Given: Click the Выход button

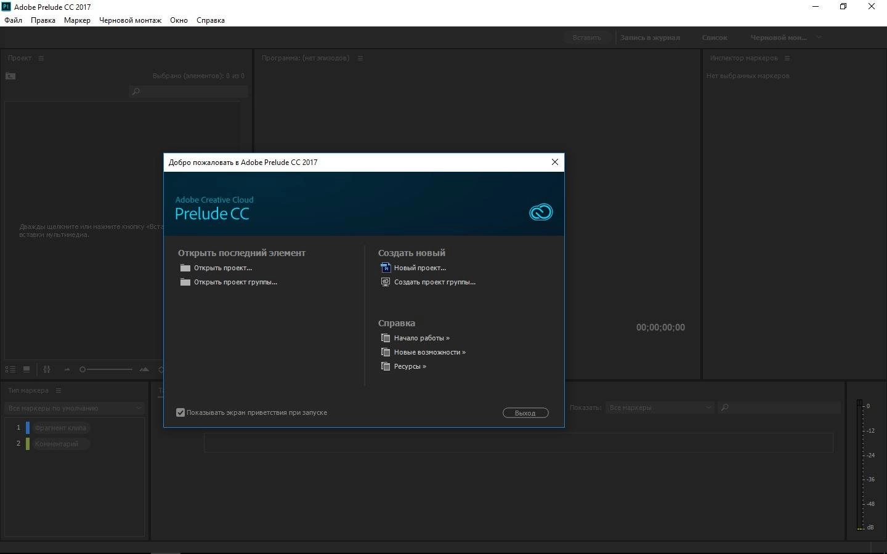Looking at the screenshot, I should click(525, 413).
